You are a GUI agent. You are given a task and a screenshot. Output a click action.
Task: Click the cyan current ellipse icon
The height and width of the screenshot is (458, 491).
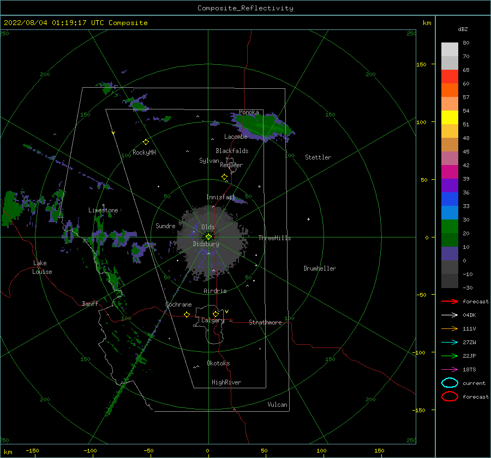(x=450, y=383)
